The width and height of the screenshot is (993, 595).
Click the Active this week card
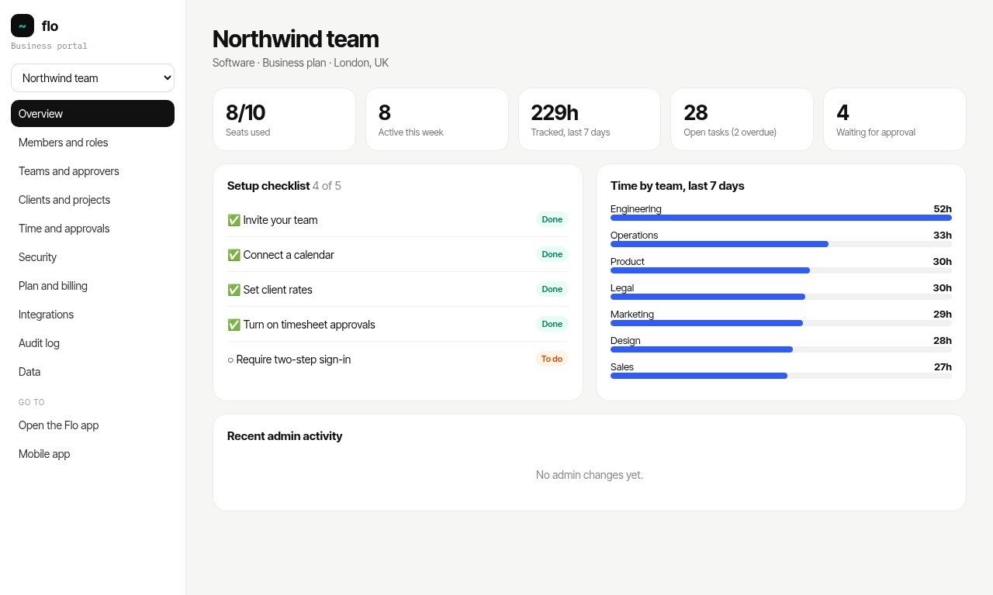[x=437, y=119]
